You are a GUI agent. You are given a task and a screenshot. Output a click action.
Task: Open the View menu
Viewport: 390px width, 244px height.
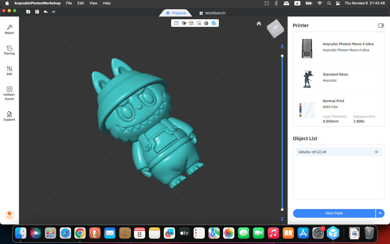[x=93, y=3]
